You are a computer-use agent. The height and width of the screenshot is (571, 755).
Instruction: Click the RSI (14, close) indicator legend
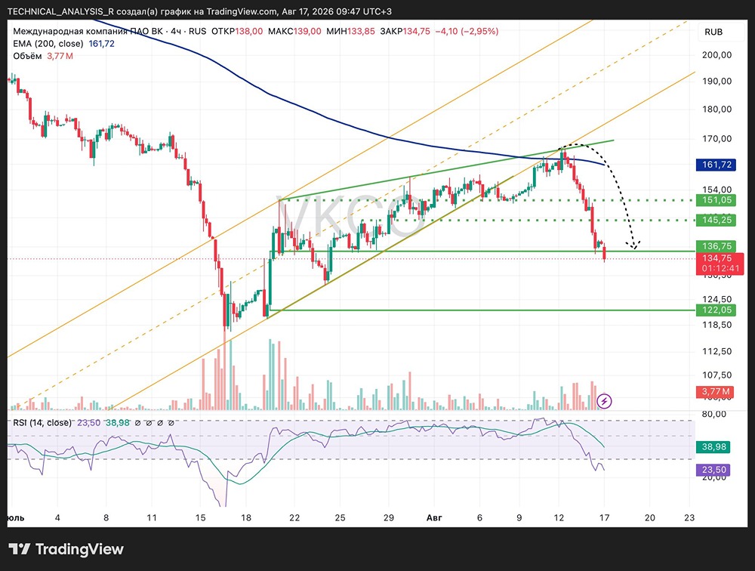pos(42,423)
